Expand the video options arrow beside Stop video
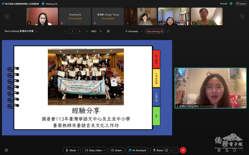Viewport: 249px width, 155px height. (104, 150)
